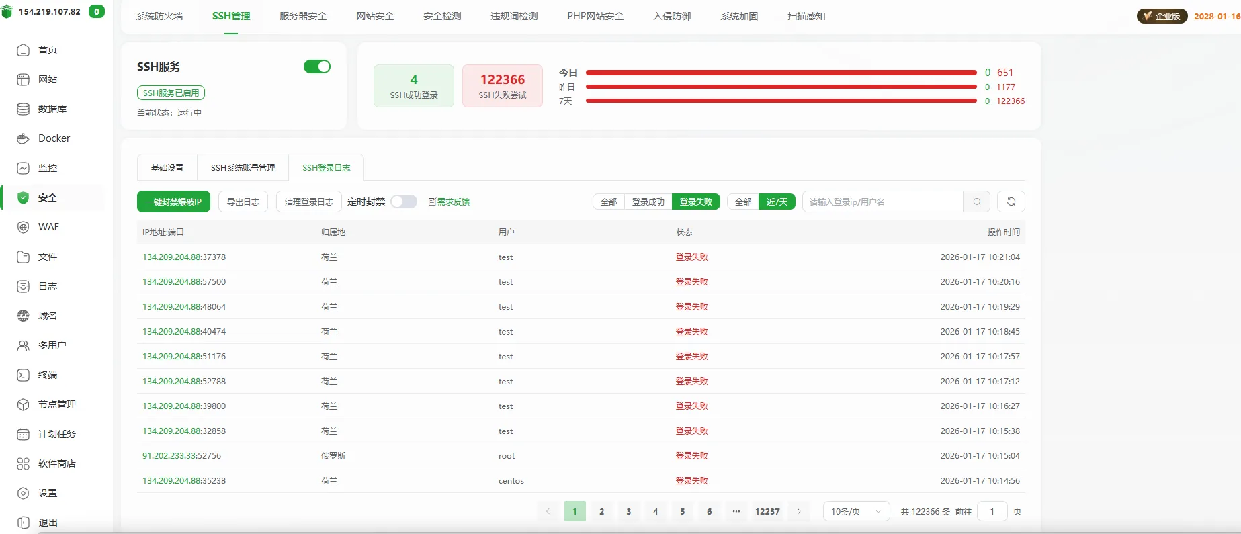Click the login IP/username search field
Screen dimensions: 1241x534
tap(882, 202)
